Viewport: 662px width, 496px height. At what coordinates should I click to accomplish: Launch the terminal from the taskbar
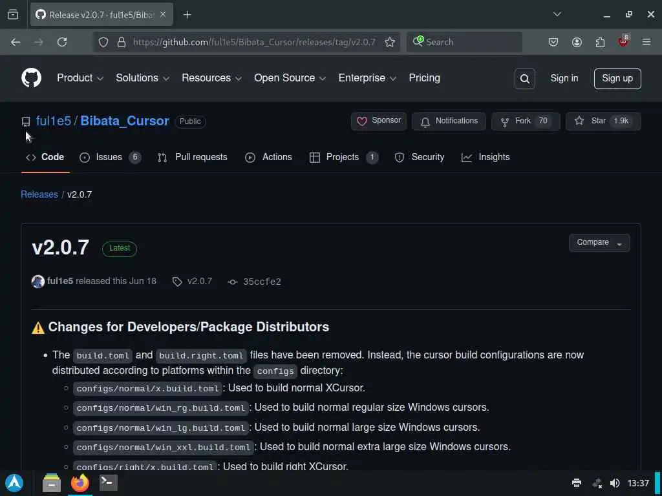[109, 482]
